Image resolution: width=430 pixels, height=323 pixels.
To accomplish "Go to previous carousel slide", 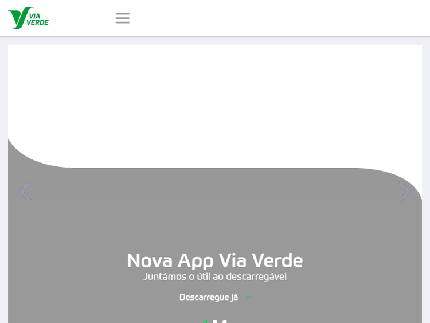I will point(26,191).
